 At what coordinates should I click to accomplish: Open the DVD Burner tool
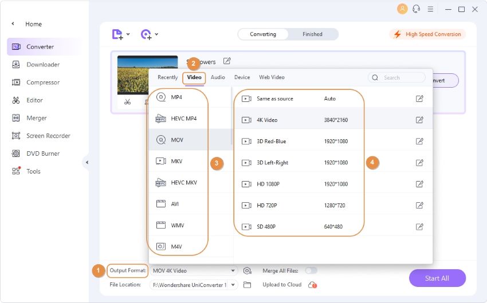pyautogui.click(x=36, y=154)
